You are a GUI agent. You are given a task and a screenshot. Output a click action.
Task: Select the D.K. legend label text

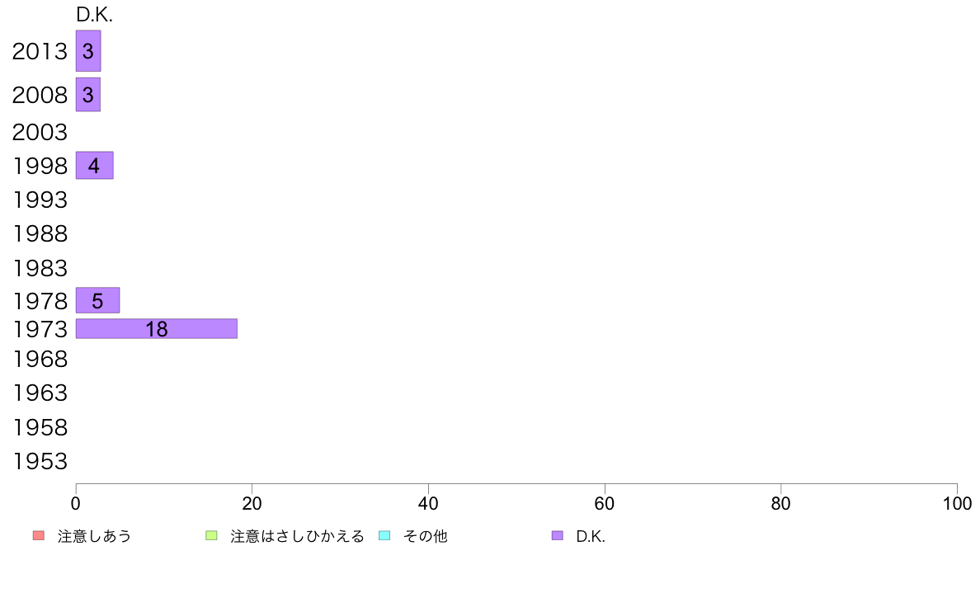click(x=591, y=536)
